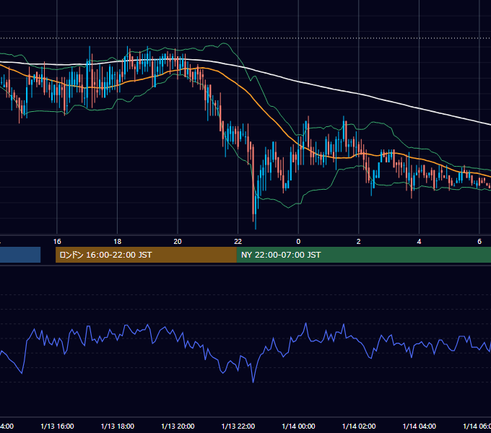Click the 20 hour axis label

tap(178, 242)
